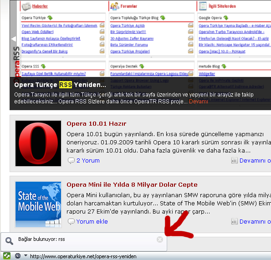271x260 pixels.
Task: Click the Yorum ekle link
Action: point(92,222)
